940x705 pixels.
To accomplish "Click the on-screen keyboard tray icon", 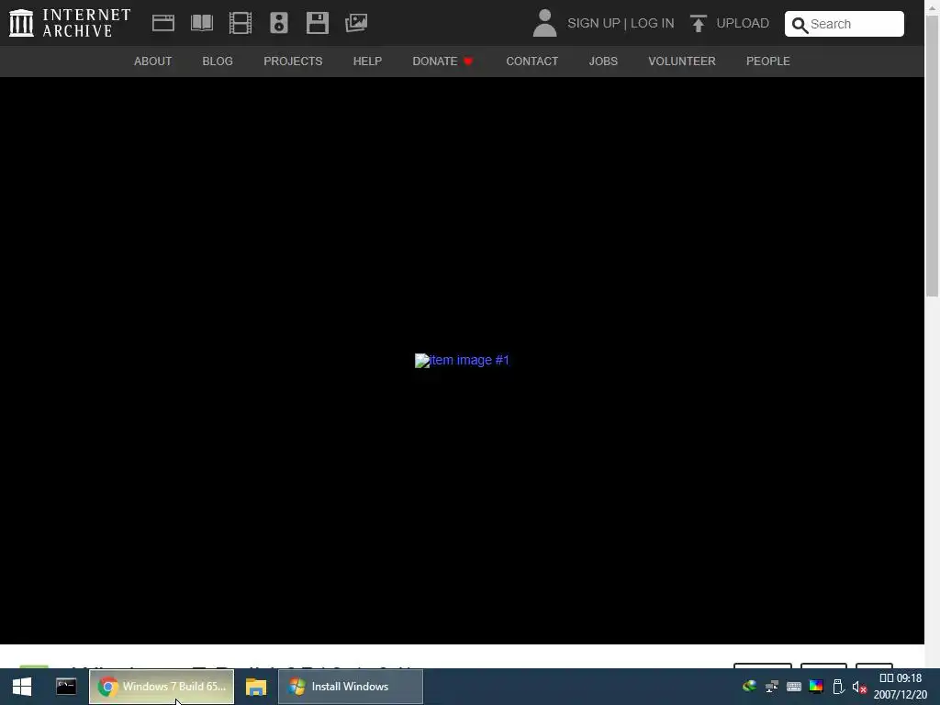I will (x=794, y=687).
